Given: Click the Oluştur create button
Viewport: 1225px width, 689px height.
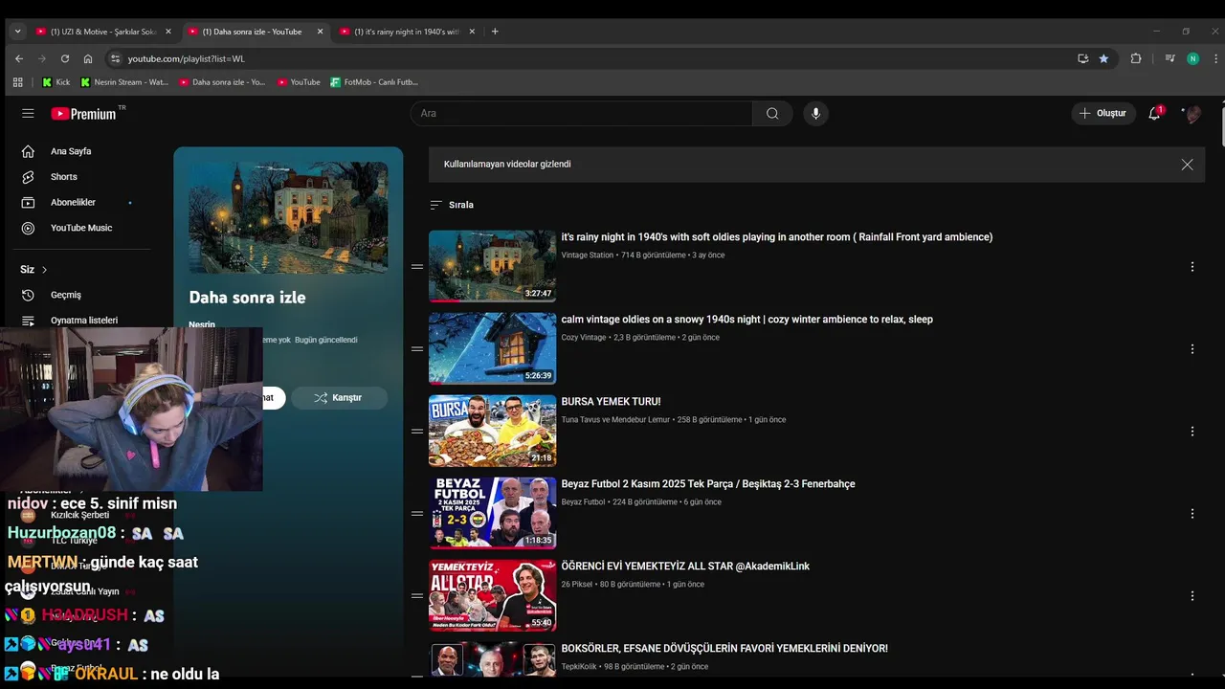Looking at the screenshot, I should (1103, 113).
